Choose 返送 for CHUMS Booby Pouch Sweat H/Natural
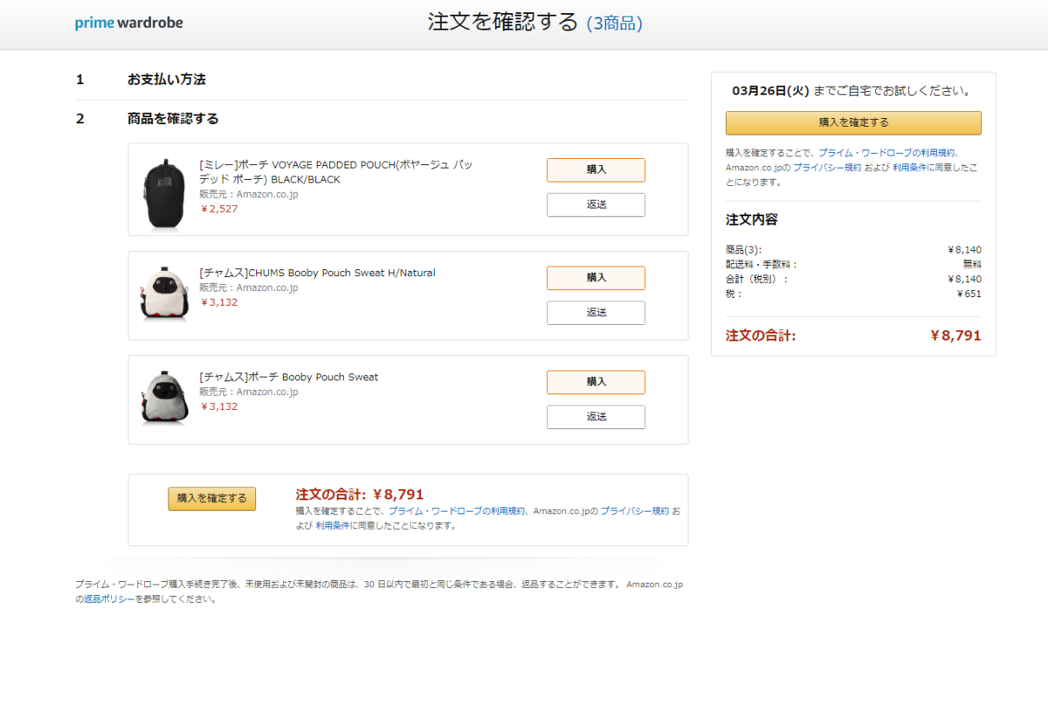Screen dimensions: 1048x727 pyautogui.click(x=596, y=313)
